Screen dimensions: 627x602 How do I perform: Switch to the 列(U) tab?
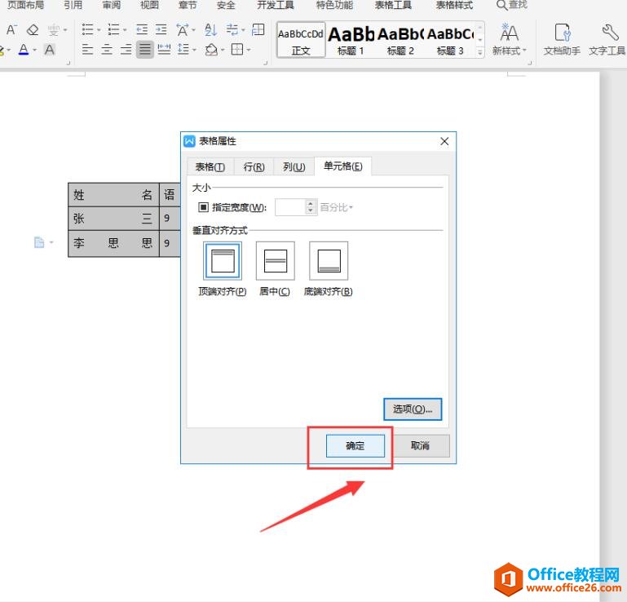pyautogui.click(x=294, y=166)
